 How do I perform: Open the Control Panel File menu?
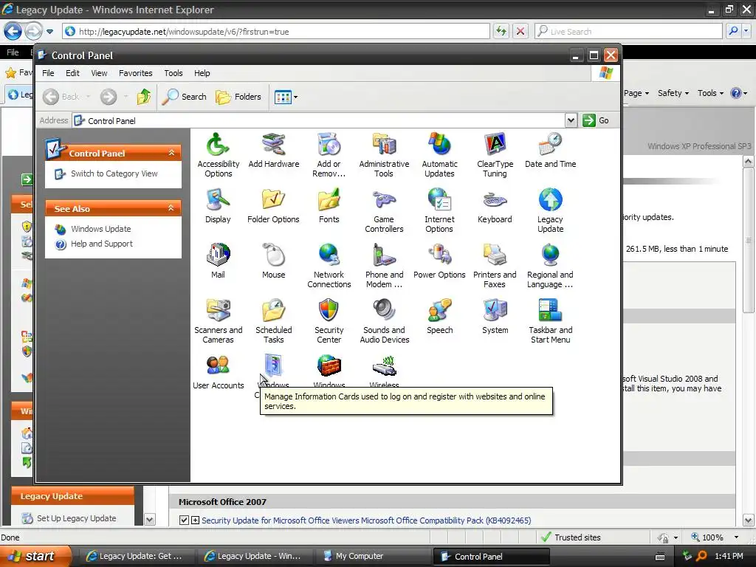48,73
